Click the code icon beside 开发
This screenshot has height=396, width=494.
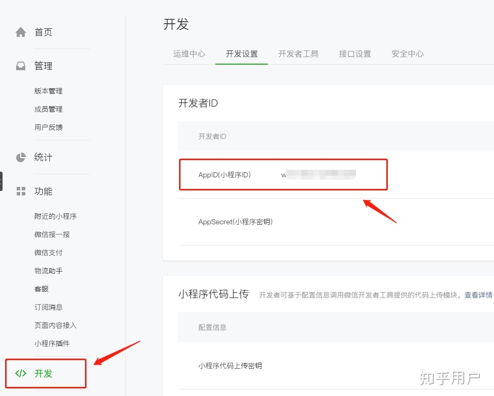point(21,374)
